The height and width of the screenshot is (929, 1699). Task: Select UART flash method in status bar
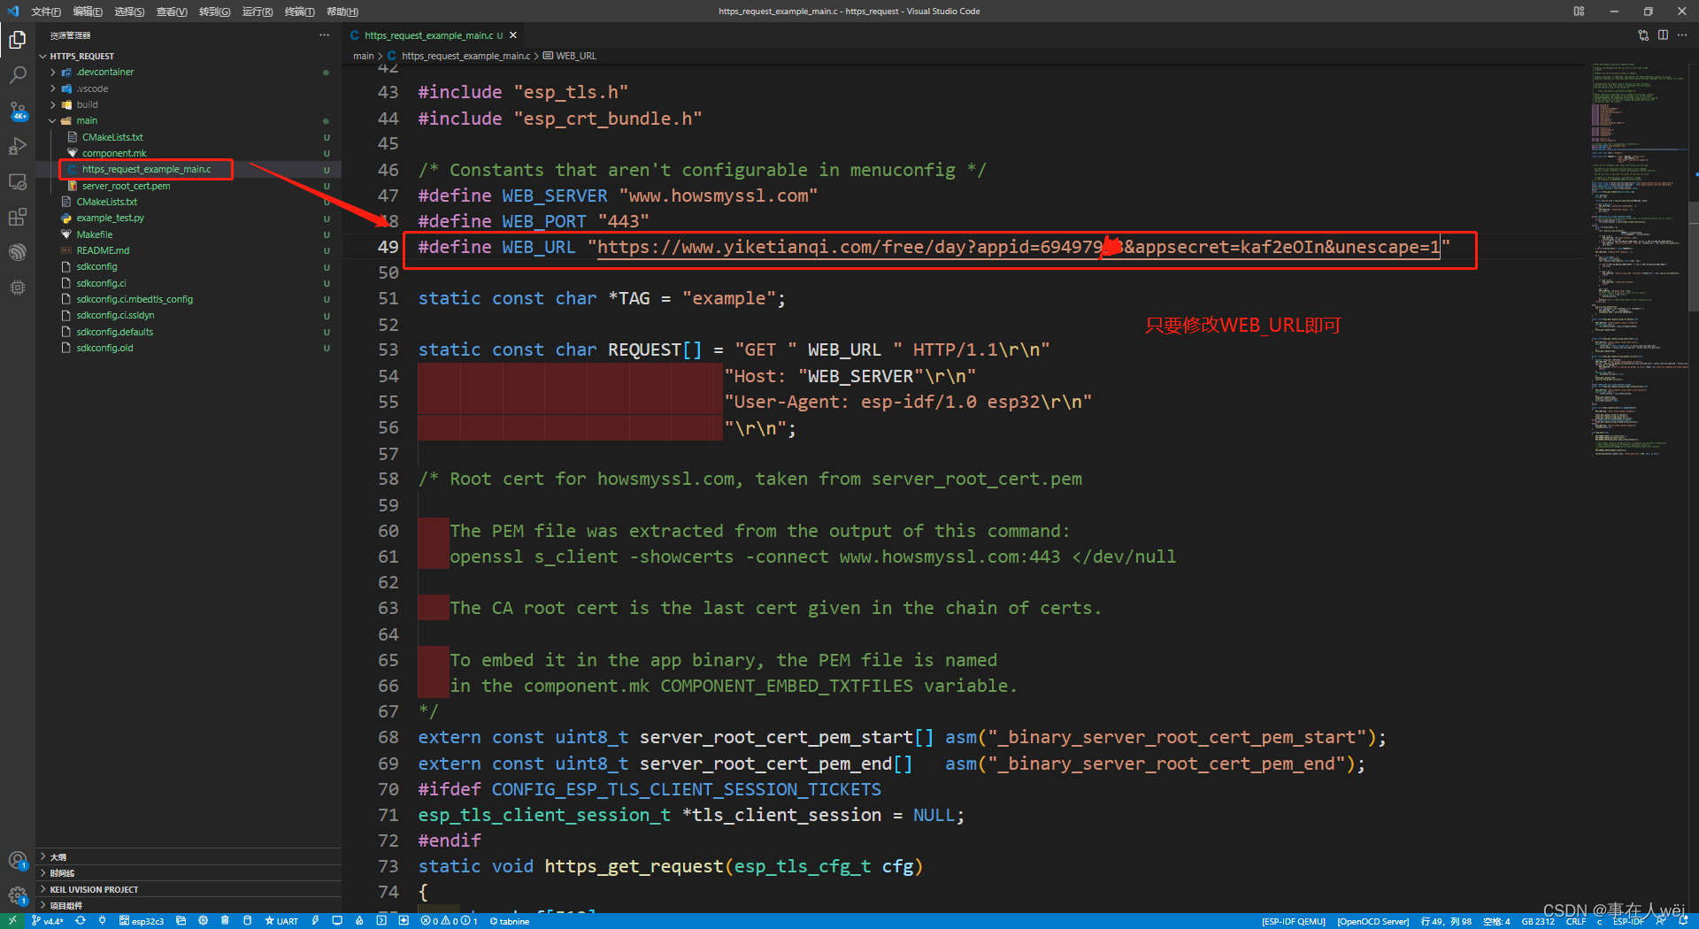tap(281, 921)
